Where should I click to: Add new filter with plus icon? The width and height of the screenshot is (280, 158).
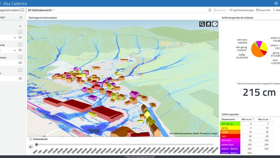point(20,26)
